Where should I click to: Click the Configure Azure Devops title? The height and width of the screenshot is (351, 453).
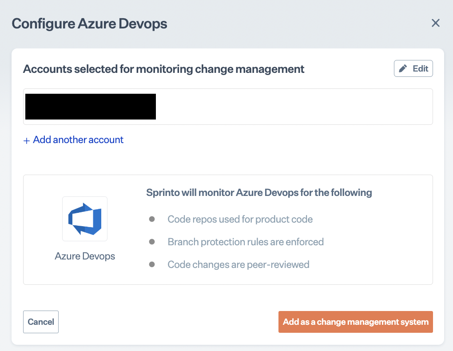click(x=89, y=24)
